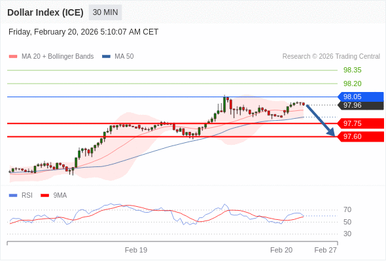386x261 pixels.
Task: Click the Feb 19 date axis label
Action: click(136, 250)
